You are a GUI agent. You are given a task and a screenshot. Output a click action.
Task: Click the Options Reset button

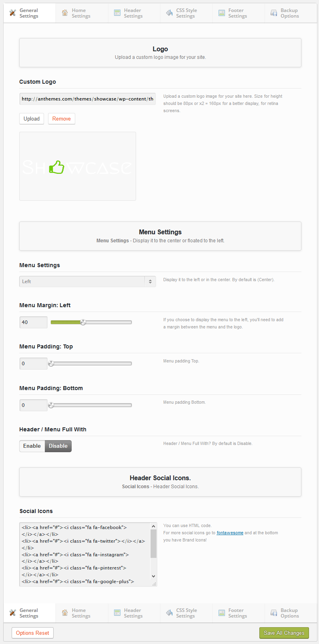click(x=32, y=633)
